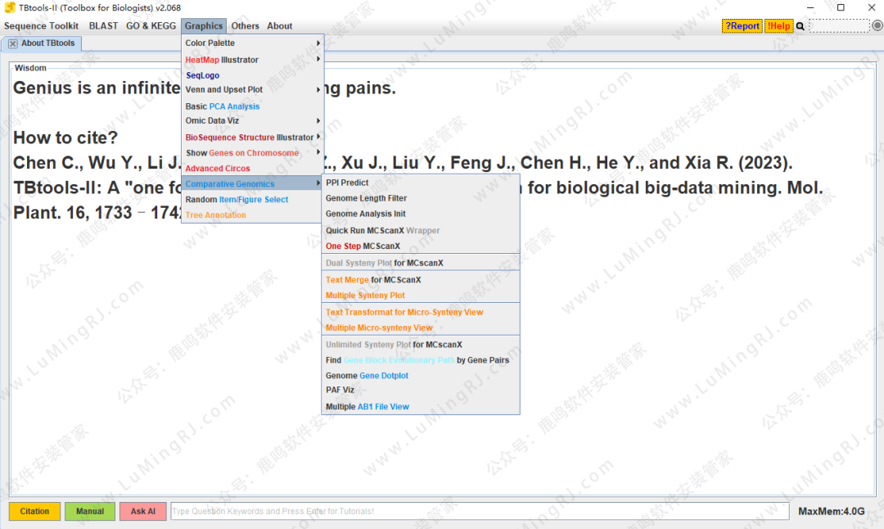Choose Multiple Synteny Plot

coord(421,295)
